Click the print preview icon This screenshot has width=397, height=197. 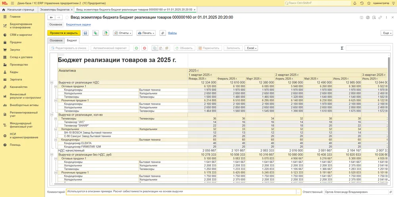coord(374,17)
